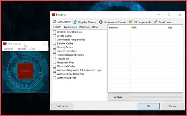
Task: Click the Data Eraser icon
Action: 155,22
